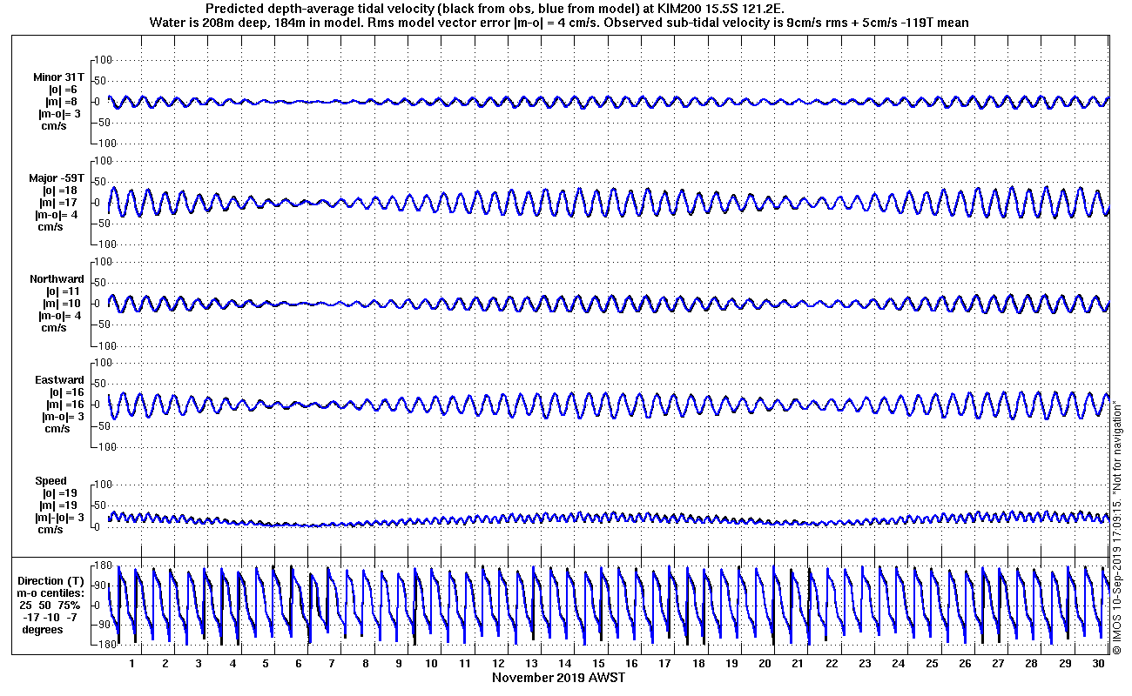
Task: Click day '26' on the date axis
Action: 966,663
